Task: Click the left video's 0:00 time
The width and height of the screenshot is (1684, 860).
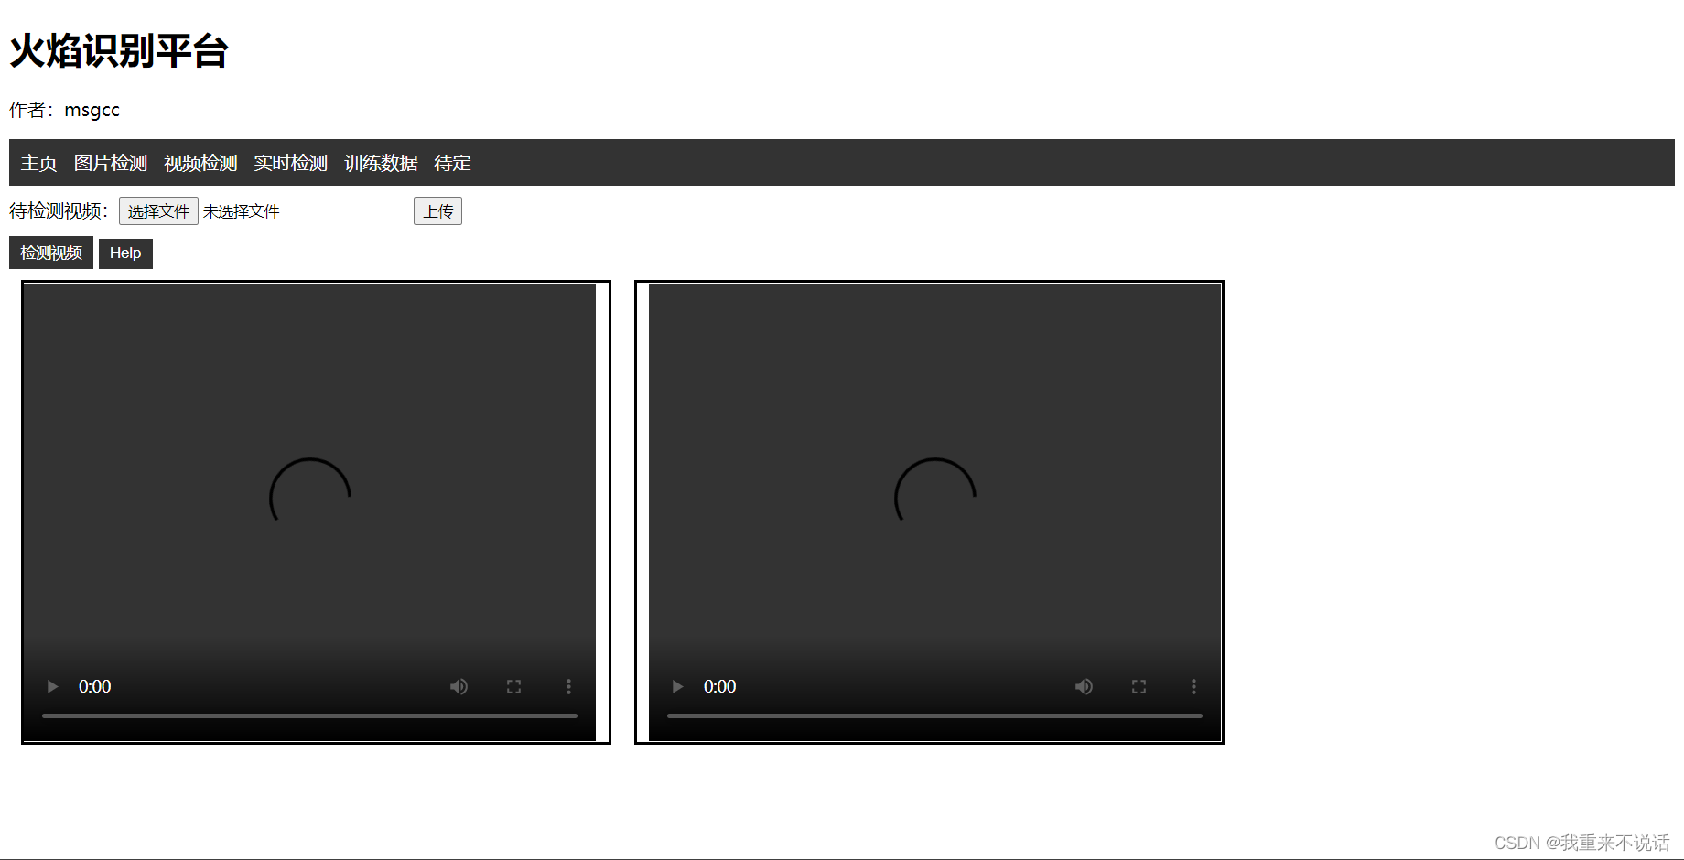Action: pos(94,686)
